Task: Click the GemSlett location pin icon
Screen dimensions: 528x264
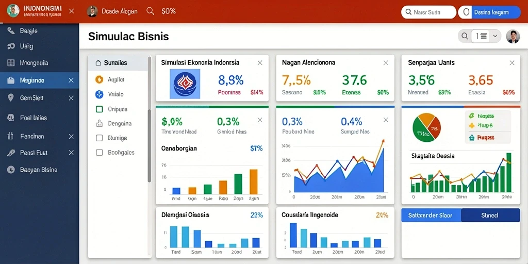Action: (11, 98)
